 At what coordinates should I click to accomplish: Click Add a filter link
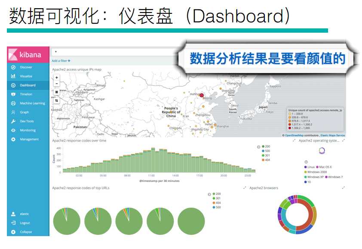(61, 61)
